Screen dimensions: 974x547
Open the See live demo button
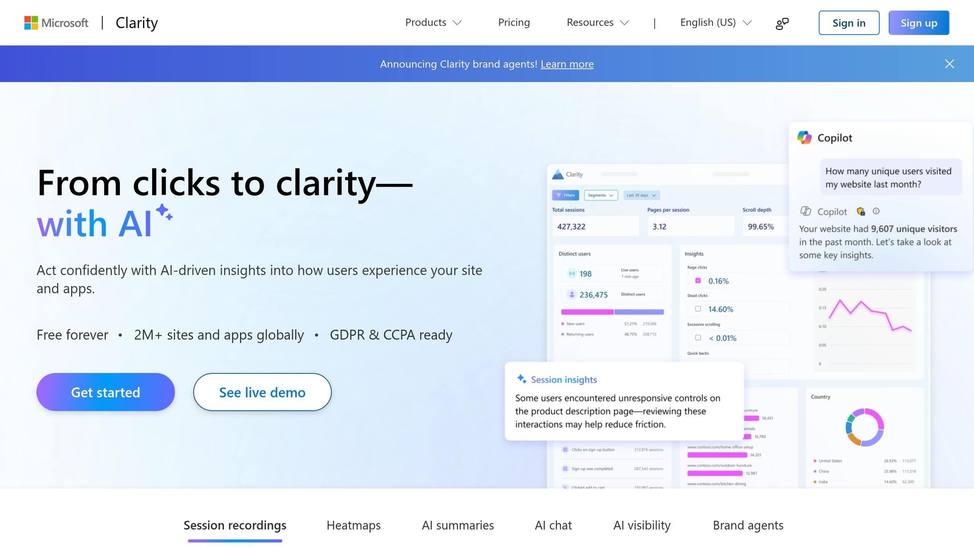262,392
